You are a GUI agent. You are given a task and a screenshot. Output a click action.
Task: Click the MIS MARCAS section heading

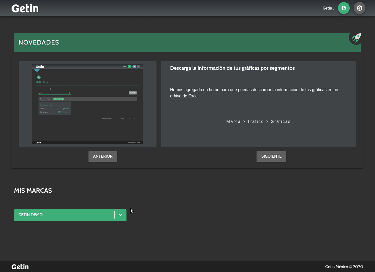coord(33,191)
